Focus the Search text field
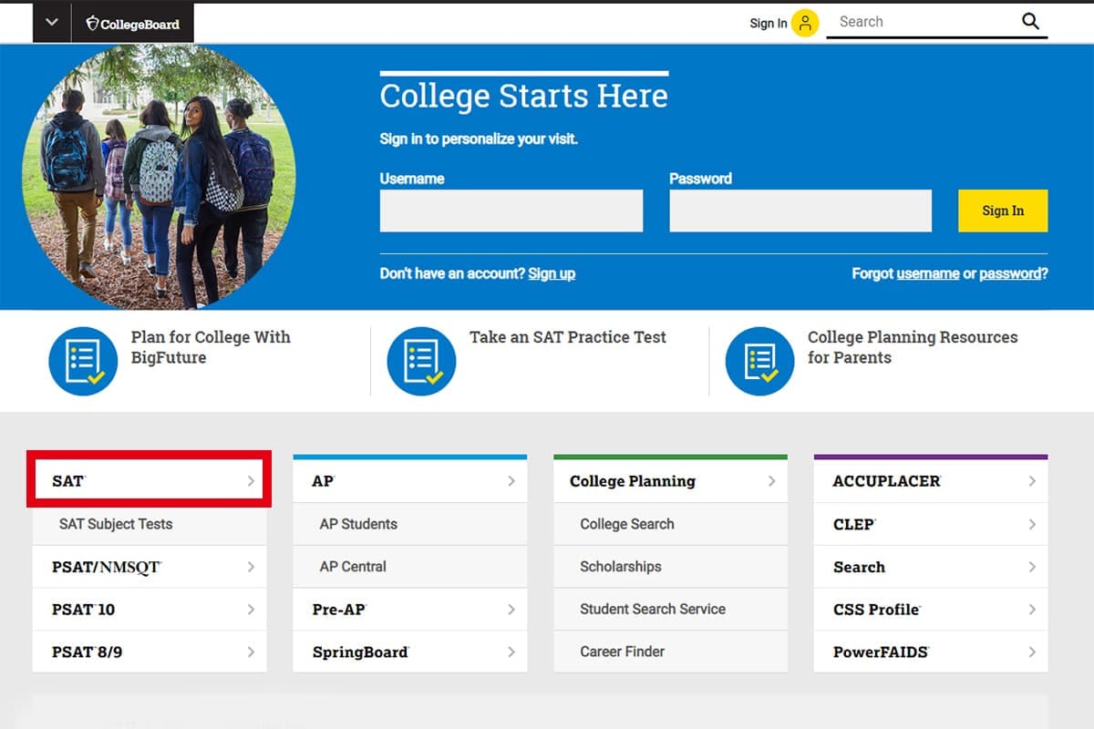This screenshot has height=729, width=1094. click(921, 22)
